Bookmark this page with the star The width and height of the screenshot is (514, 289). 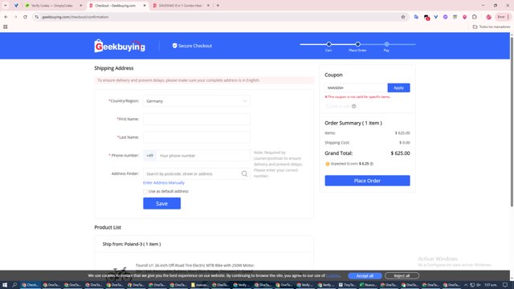(x=403, y=17)
